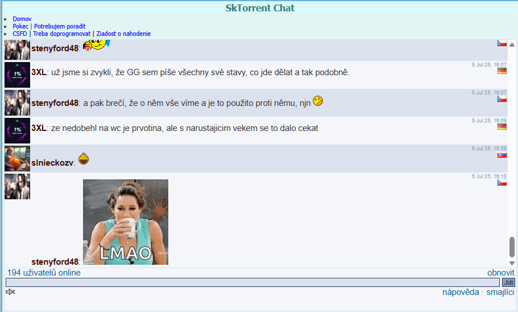
Task: Open the LMAO gif image
Action: pos(126,222)
